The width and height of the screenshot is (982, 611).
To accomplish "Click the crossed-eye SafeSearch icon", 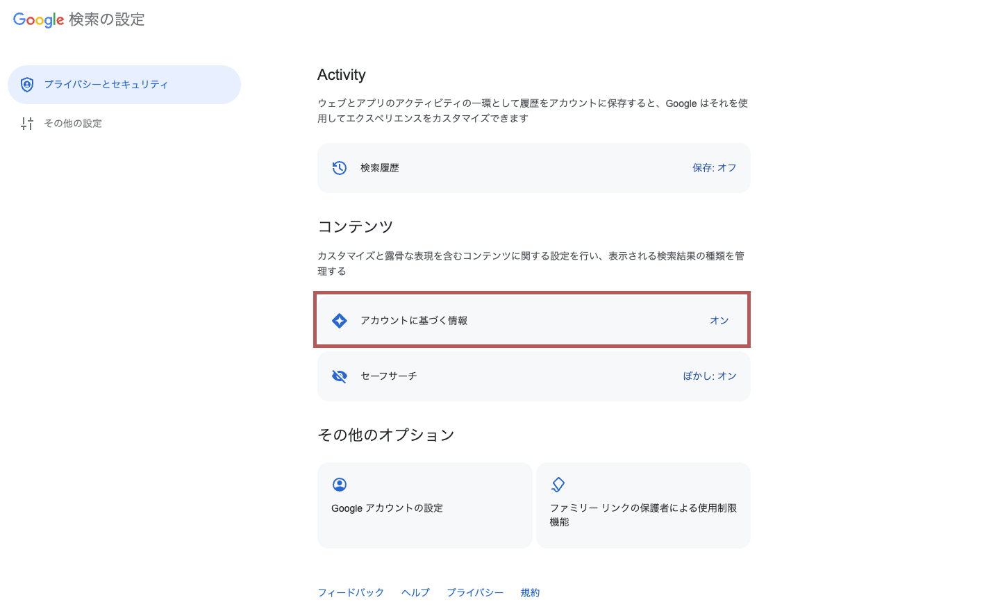I will (340, 376).
